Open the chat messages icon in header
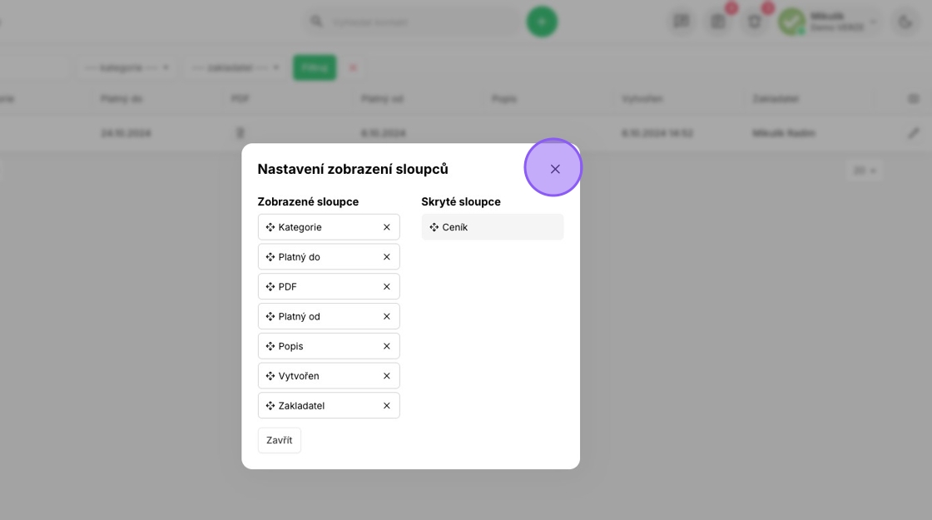The image size is (932, 520). coord(682,22)
